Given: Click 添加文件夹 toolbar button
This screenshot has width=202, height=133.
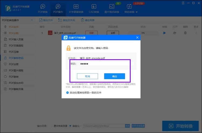Looking at the screenshot, I should pos(67,20).
